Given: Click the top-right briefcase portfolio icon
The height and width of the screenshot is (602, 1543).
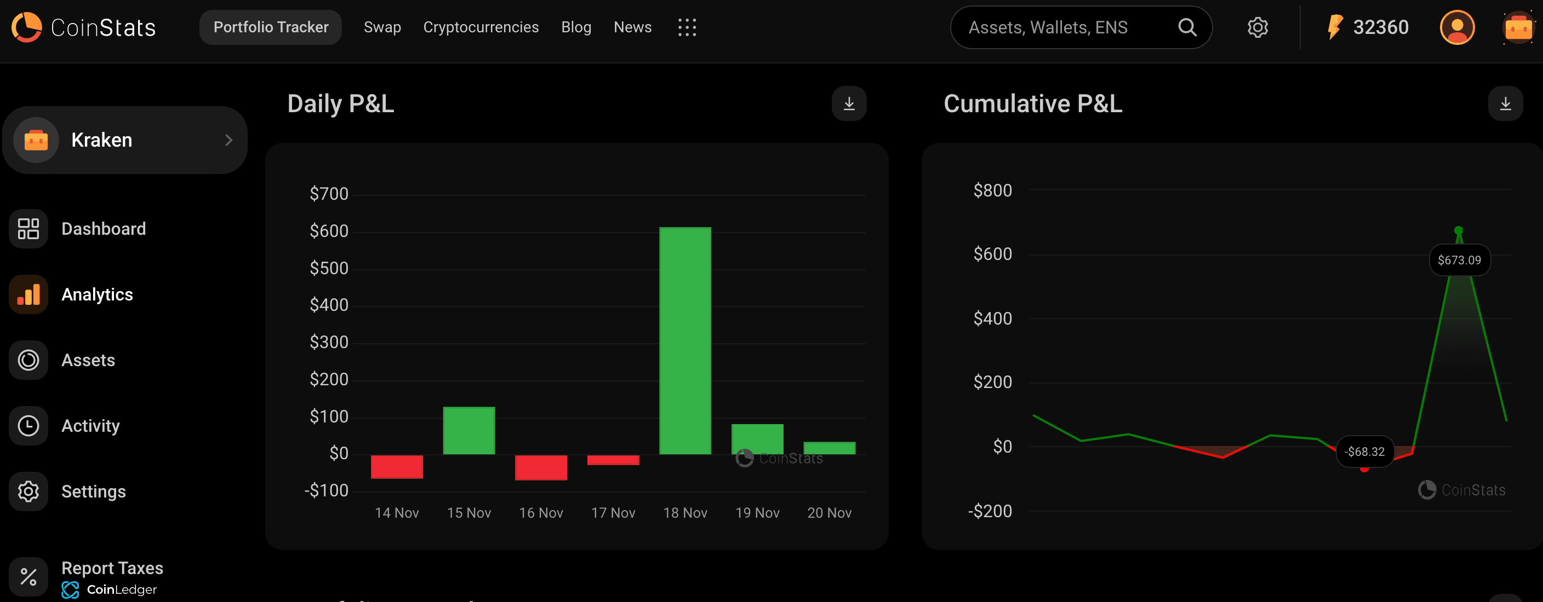Looking at the screenshot, I should click(1518, 27).
